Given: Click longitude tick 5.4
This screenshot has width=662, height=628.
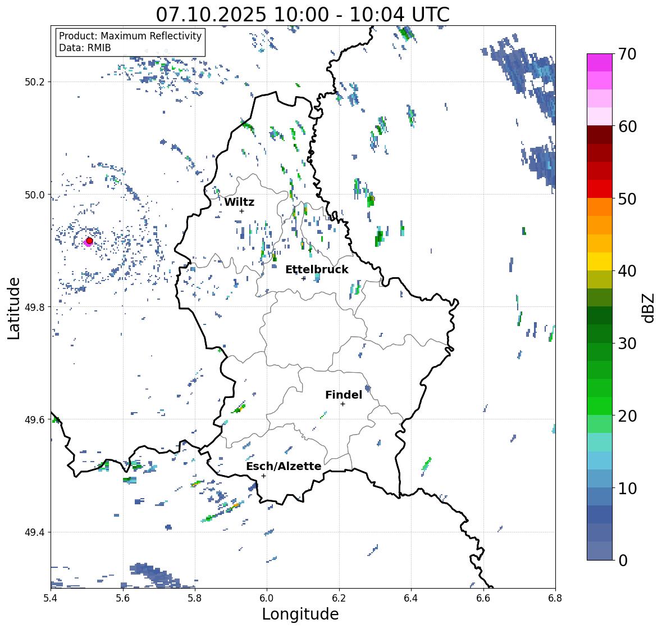Looking at the screenshot, I should [x=51, y=598].
